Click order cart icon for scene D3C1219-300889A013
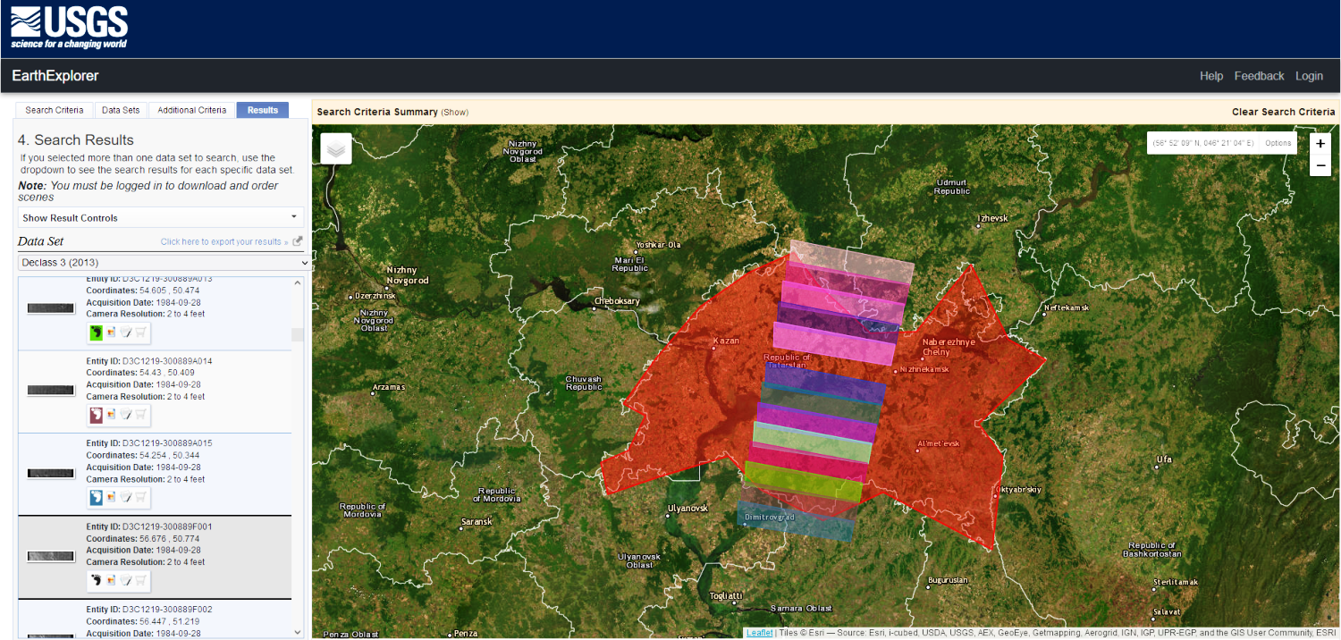Viewport: 1341px width, 640px height. click(x=140, y=333)
